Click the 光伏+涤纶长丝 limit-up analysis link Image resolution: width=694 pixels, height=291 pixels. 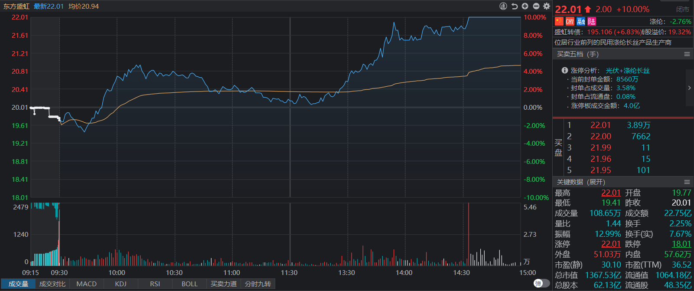click(x=627, y=71)
